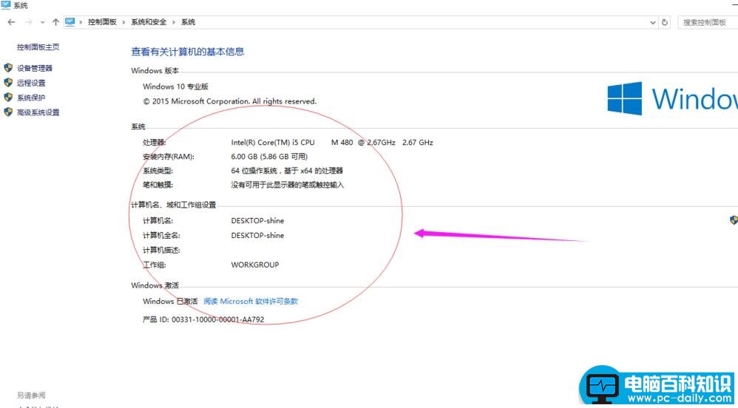
Task: Click the shield icon beside 高级系统设置
Action: [8, 112]
